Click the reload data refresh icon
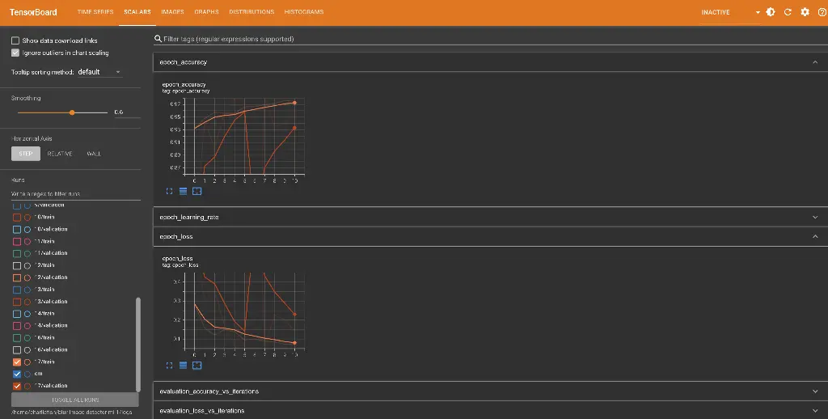 click(x=788, y=12)
